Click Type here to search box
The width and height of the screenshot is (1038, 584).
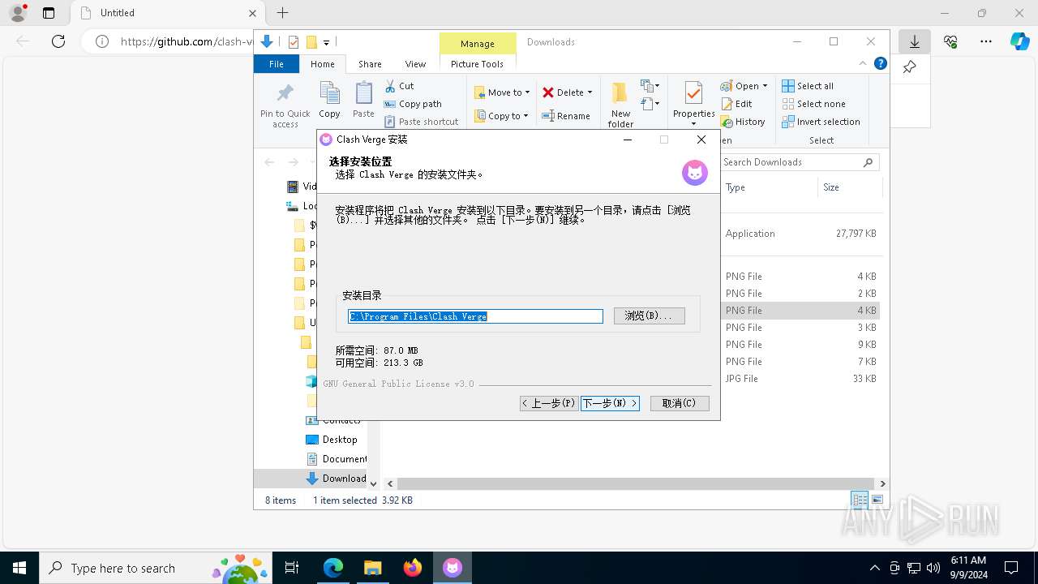(156, 568)
